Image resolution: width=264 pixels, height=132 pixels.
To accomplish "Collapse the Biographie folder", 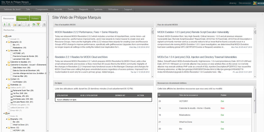I will 7,42.
